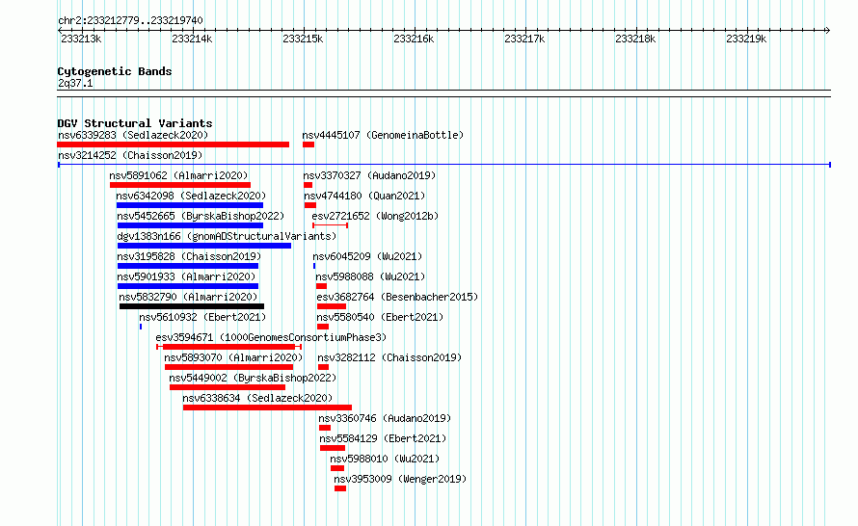Viewport: 858px width, 526px height.
Task: Click nsv5901933 (Almarri2020) label
Action: pyautogui.click(x=187, y=276)
